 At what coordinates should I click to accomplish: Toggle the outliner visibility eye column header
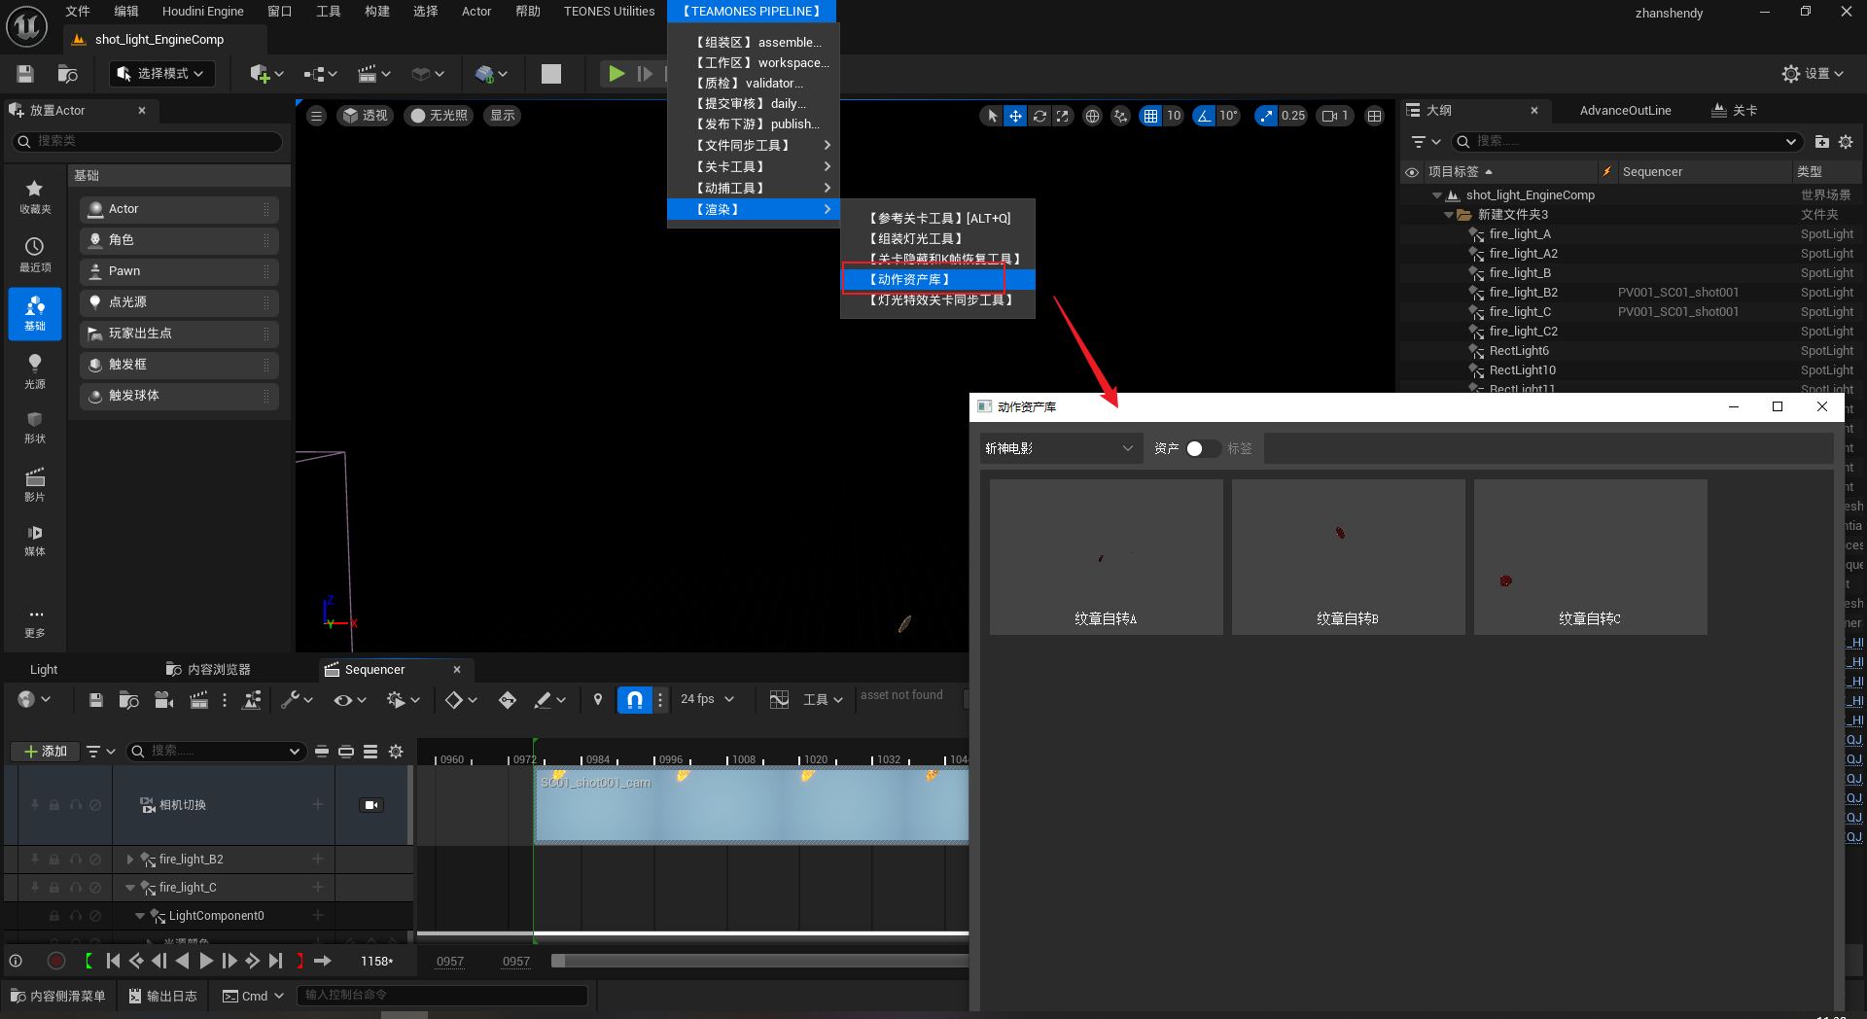pyautogui.click(x=1412, y=172)
